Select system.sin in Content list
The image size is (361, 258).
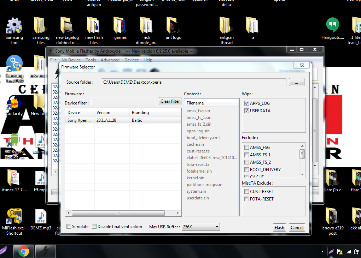click(x=196, y=191)
